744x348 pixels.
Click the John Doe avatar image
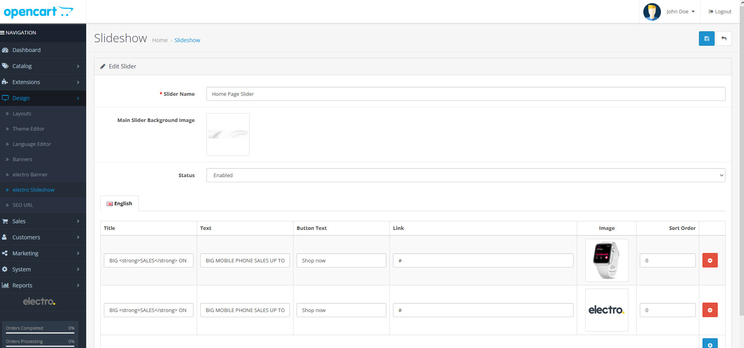coord(652,12)
